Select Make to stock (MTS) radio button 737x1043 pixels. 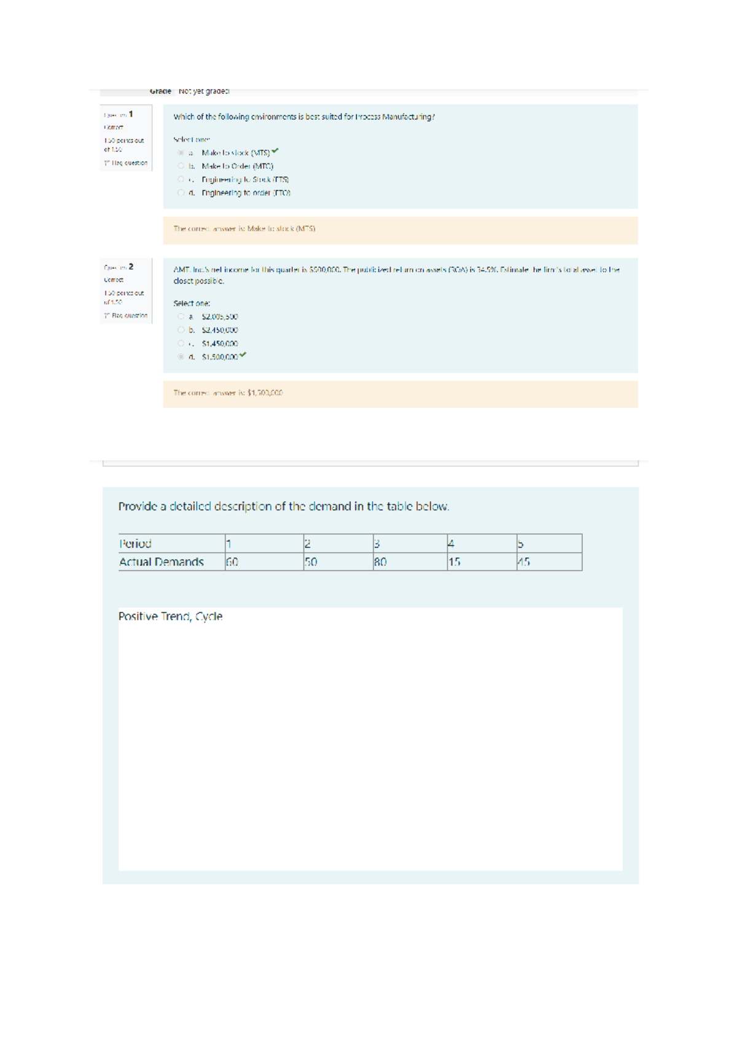(181, 153)
